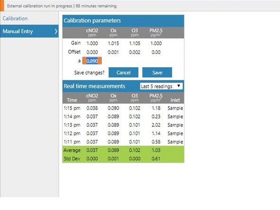
Task: Click the Sample inlet at 1:11 pm
Action: (x=175, y=141)
